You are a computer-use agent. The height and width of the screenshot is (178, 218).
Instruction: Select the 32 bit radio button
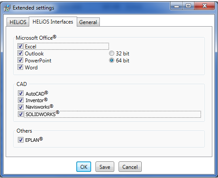click(112, 53)
